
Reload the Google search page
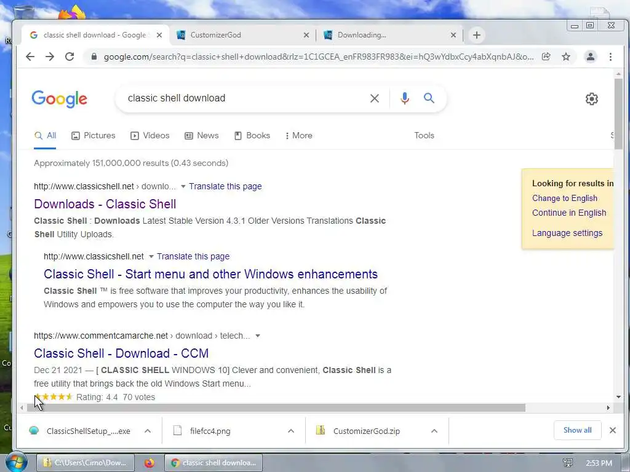click(x=70, y=57)
